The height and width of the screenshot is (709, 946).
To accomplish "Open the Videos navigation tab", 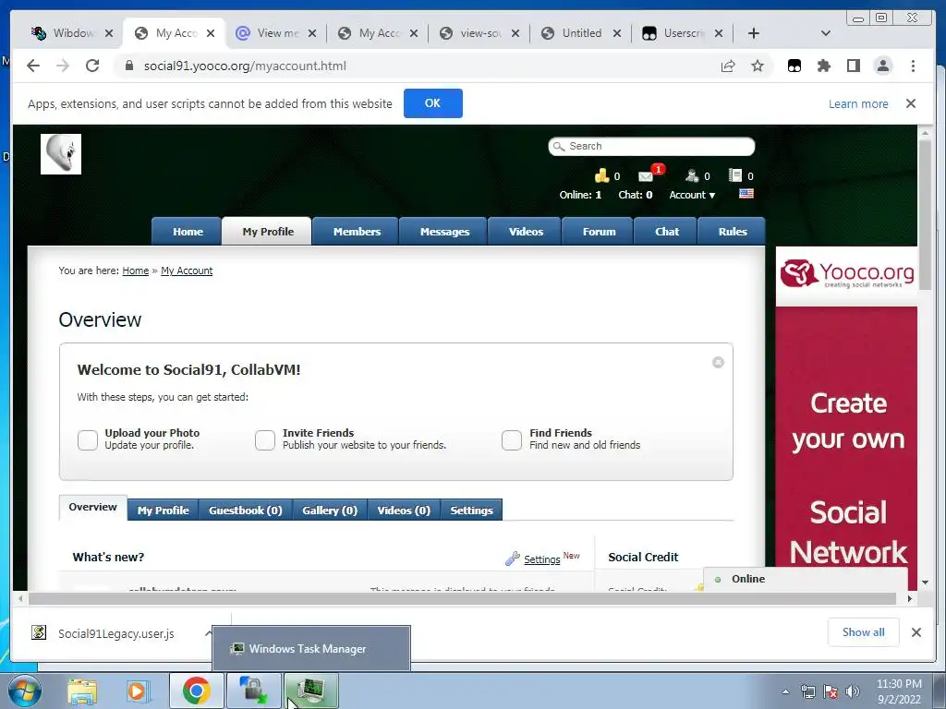I will pos(526,232).
